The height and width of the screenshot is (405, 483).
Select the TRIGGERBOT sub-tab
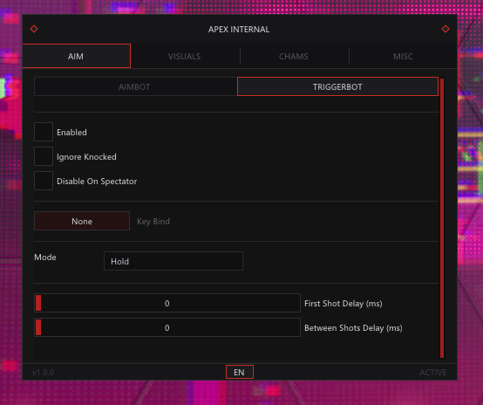(337, 86)
